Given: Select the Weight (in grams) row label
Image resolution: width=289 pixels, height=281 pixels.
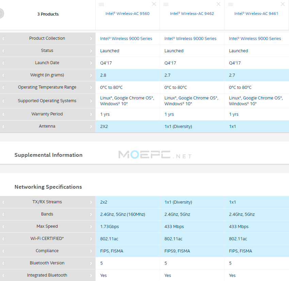Looking at the screenshot, I should coord(47,75).
